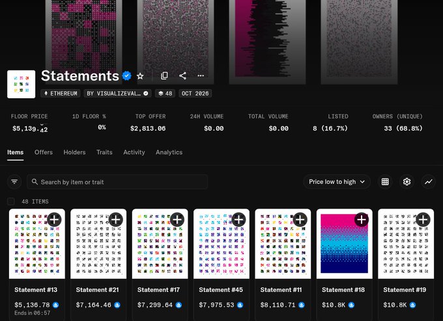Open the Statement #17 artwork thumbnail
The height and width of the screenshot is (321, 443).
click(x=160, y=244)
